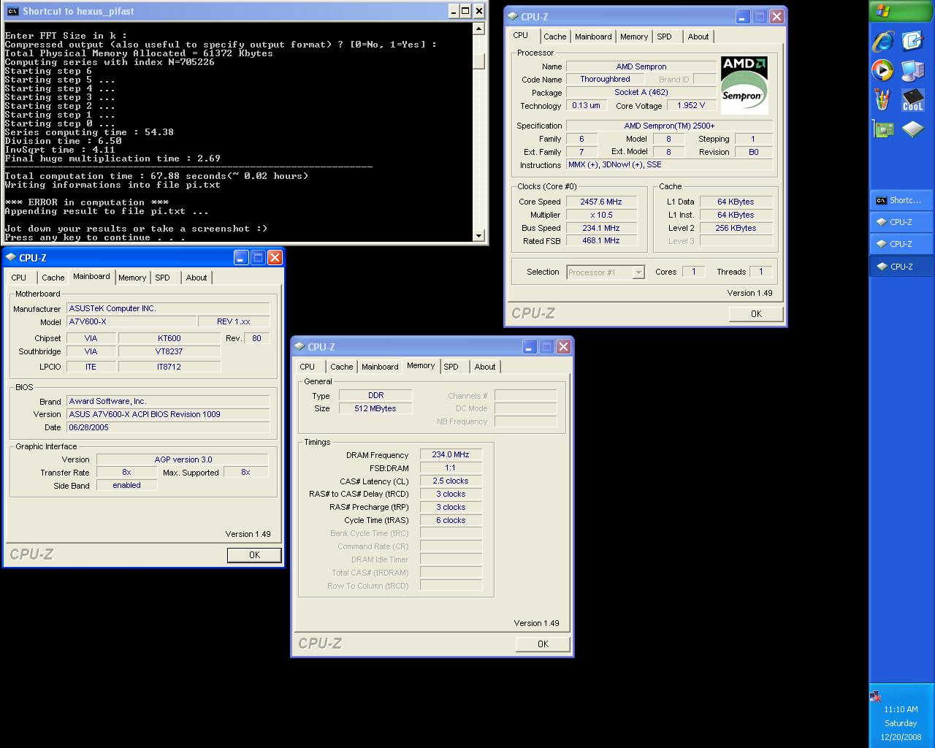Click the Rated FSB value 468.1 MHz
This screenshot has width=935, height=748.
coord(602,240)
